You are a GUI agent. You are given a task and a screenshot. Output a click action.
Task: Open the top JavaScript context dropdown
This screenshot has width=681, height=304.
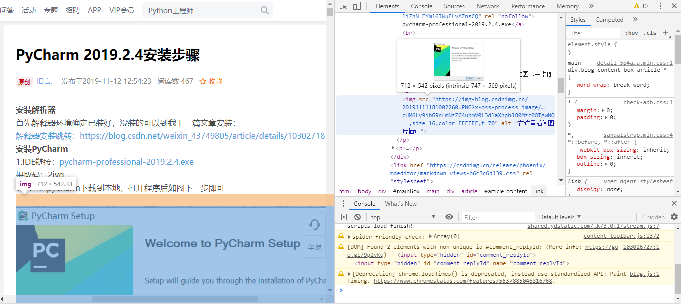click(x=403, y=217)
